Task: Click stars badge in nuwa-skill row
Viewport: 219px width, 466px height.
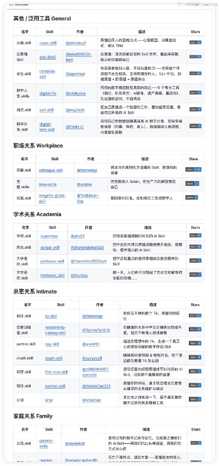Action: [196, 43]
